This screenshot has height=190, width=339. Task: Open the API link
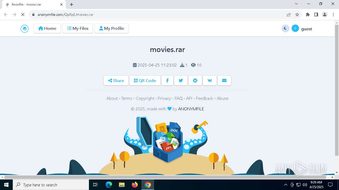click(189, 98)
